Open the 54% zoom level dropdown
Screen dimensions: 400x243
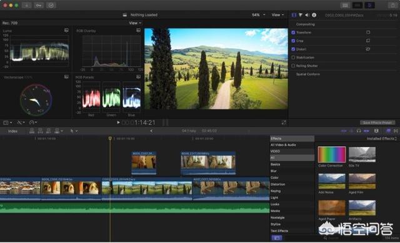258,15
